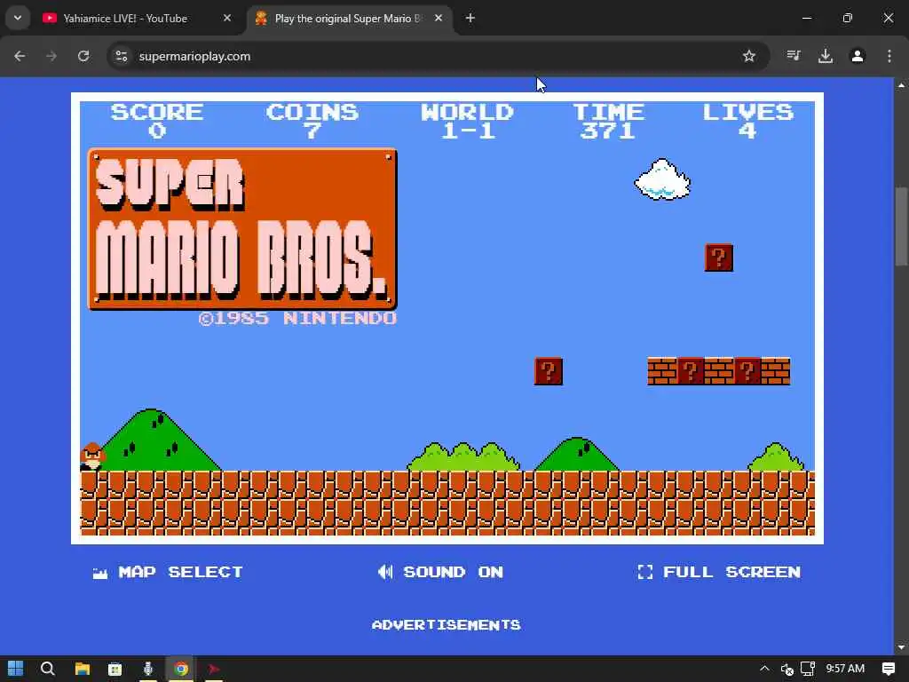Show hidden system tray icons

click(764, 669)
